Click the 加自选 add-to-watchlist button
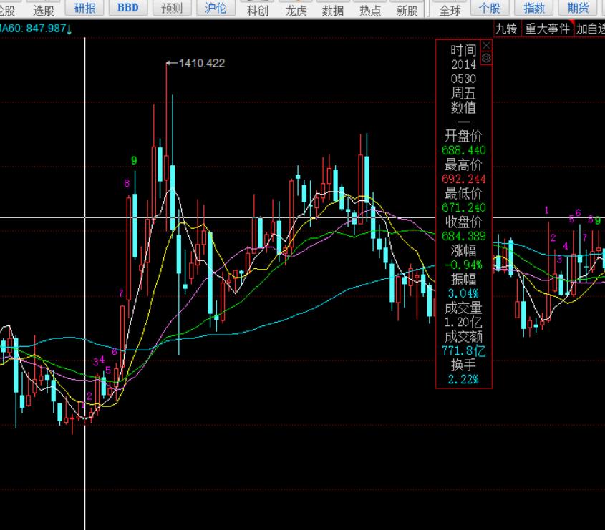Viewport: 605px width, 530px height. pyautogui.click(x=591, y=29)
